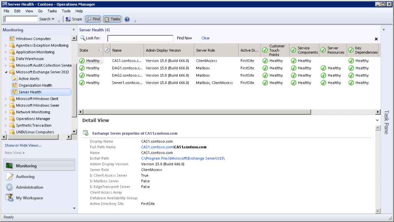Close the Look for search bar
Image resolution: width=394 pixels, height=222 pixels.
[376, 39]
